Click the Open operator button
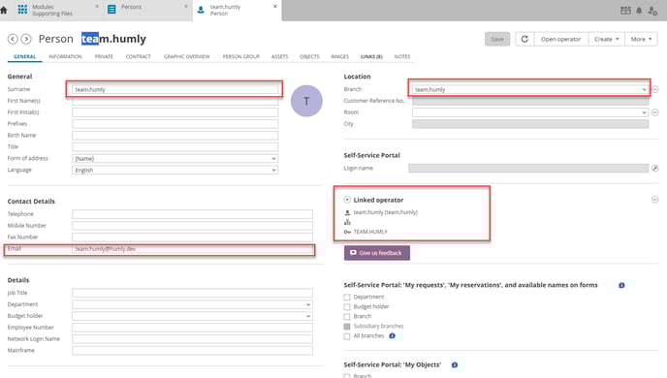The width and height of the screenshot is (667, 378). pyautogui.click(x=560, y=39)
